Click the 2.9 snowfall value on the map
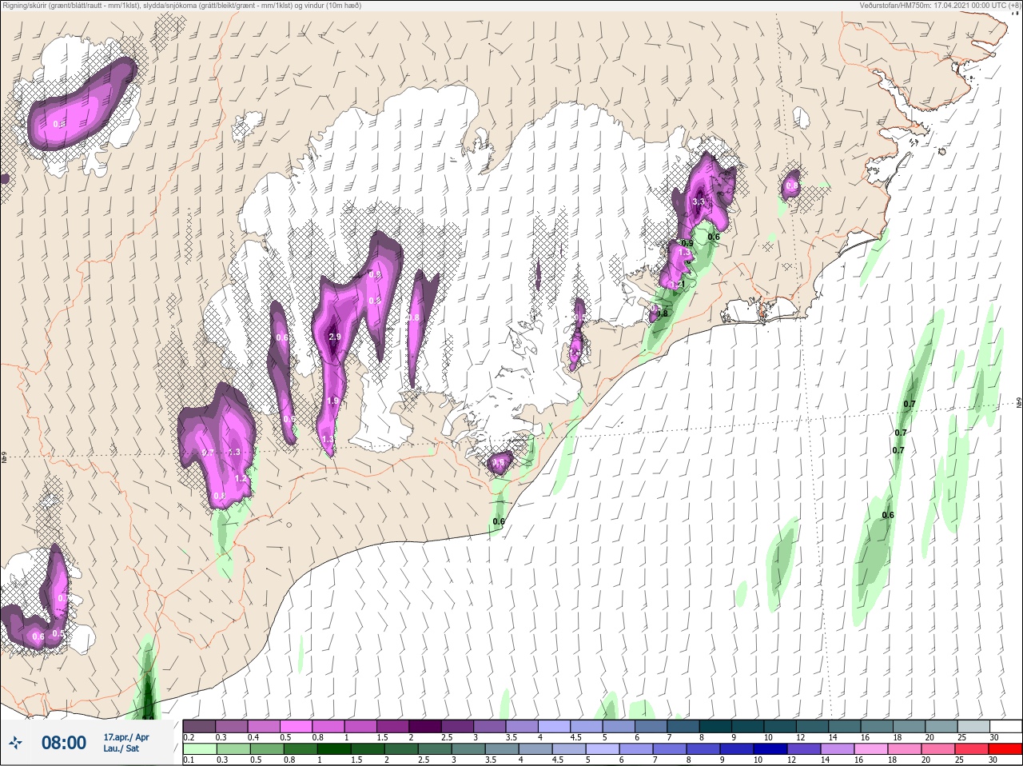The height and width of the screenshot is (766, 1023). tap(335, 337)
